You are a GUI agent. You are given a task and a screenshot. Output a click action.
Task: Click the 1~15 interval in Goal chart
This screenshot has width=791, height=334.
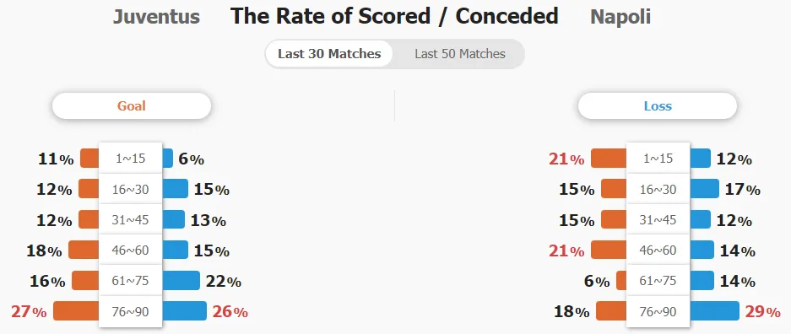130,159
